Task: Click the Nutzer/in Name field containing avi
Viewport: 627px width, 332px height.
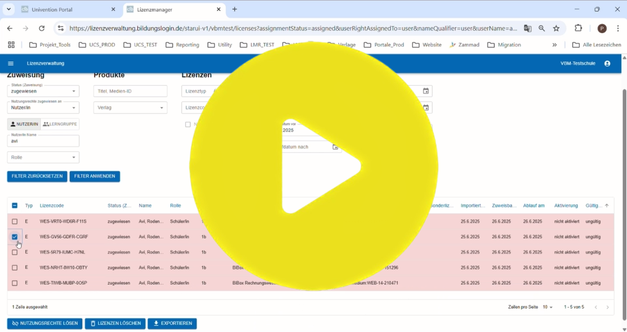Action: pyautogui.click(x=43, y=141)
